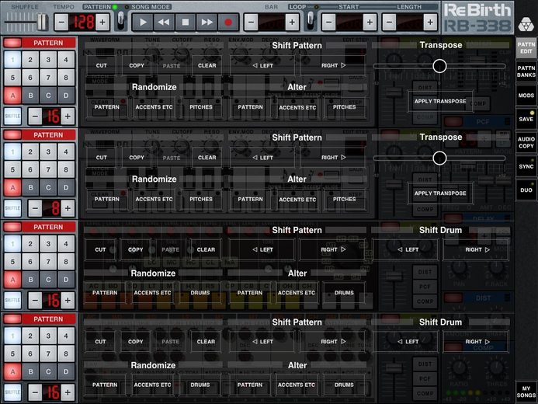Clear the first synth pattern
This screenshot has height=404, width=538.
(207, 65)
